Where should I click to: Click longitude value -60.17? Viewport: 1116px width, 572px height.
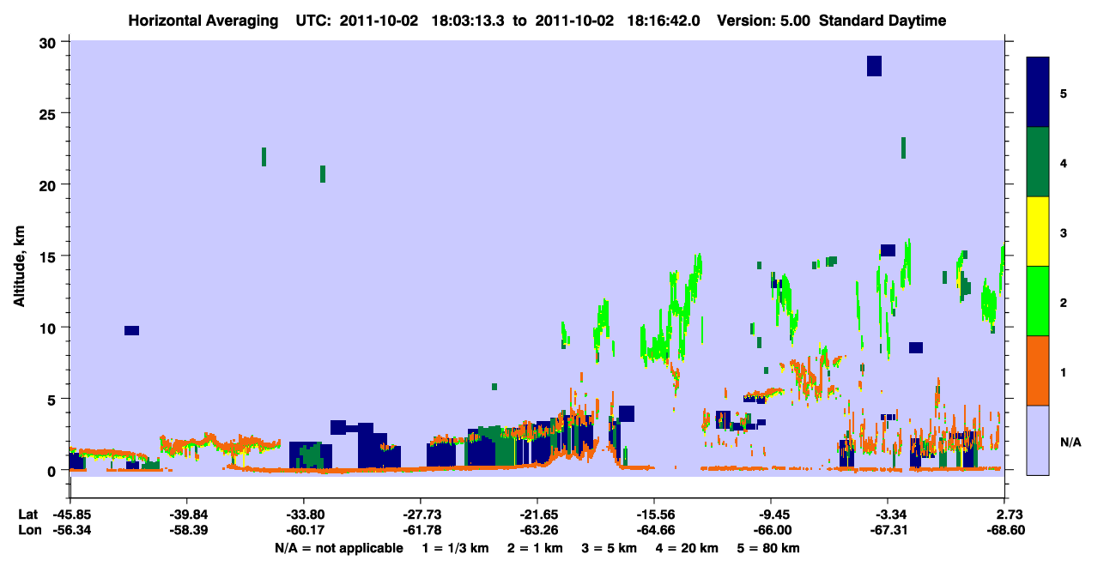pos(303,530)
